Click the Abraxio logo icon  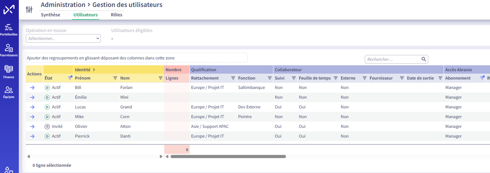pos(9,10)
